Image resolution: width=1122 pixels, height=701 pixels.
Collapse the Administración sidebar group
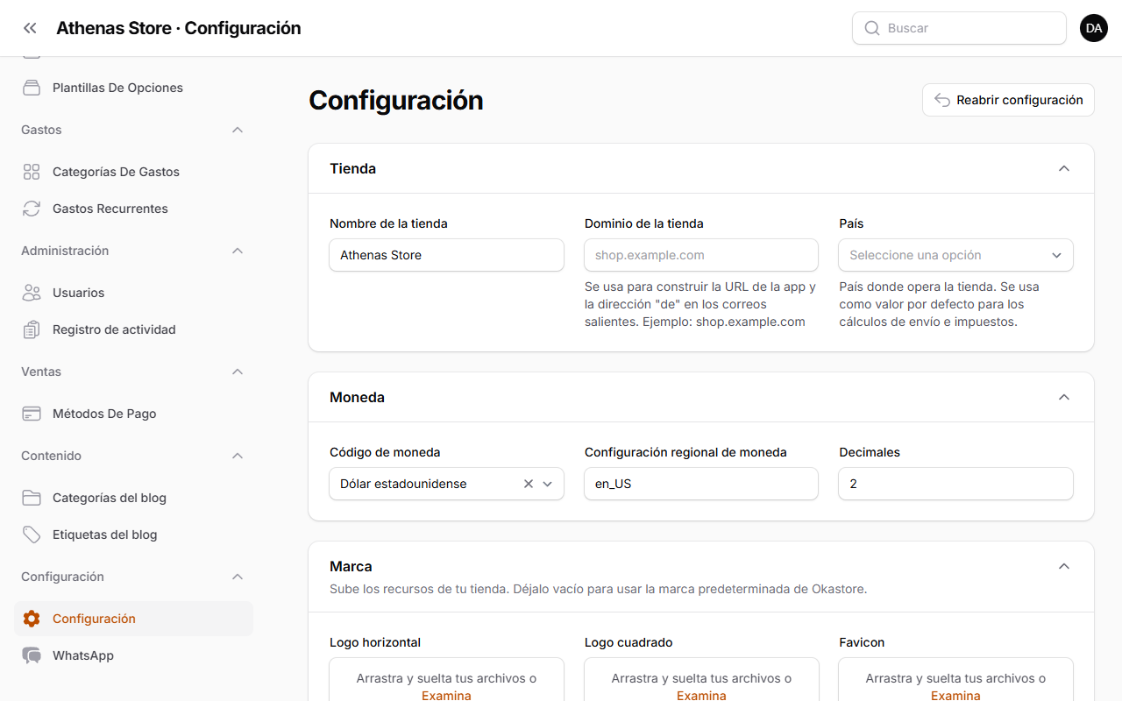point(237,251)
